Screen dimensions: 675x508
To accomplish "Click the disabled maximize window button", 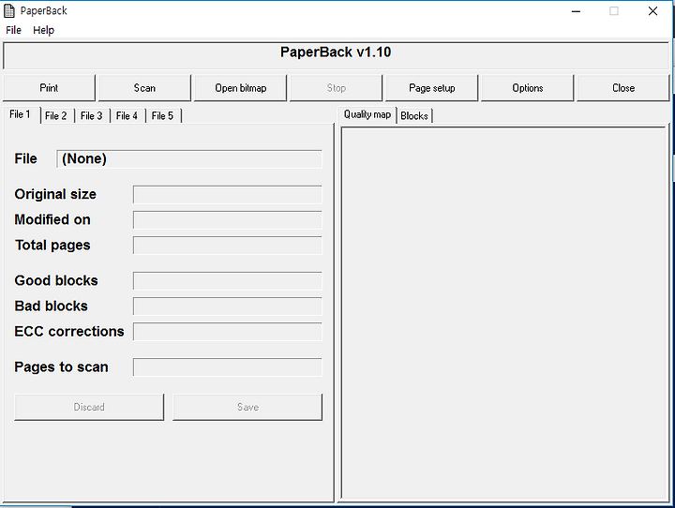I will pos(614,11).
